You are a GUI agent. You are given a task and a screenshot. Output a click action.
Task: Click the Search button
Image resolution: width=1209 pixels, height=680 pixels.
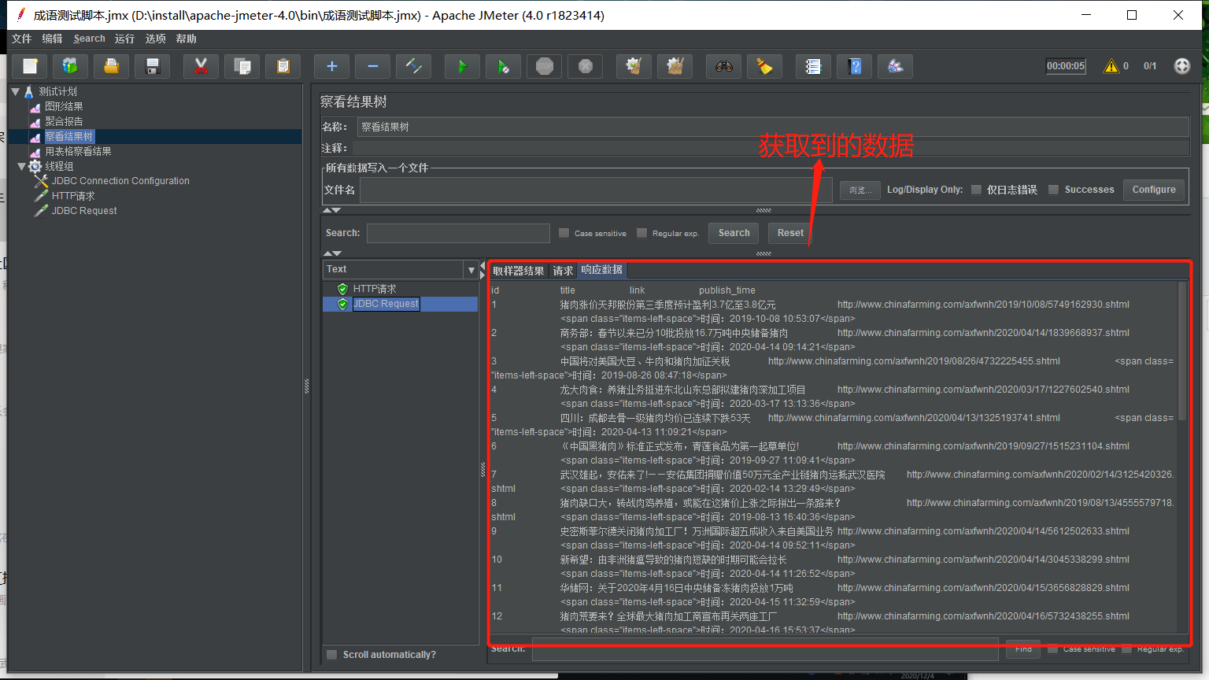point(734,233)
